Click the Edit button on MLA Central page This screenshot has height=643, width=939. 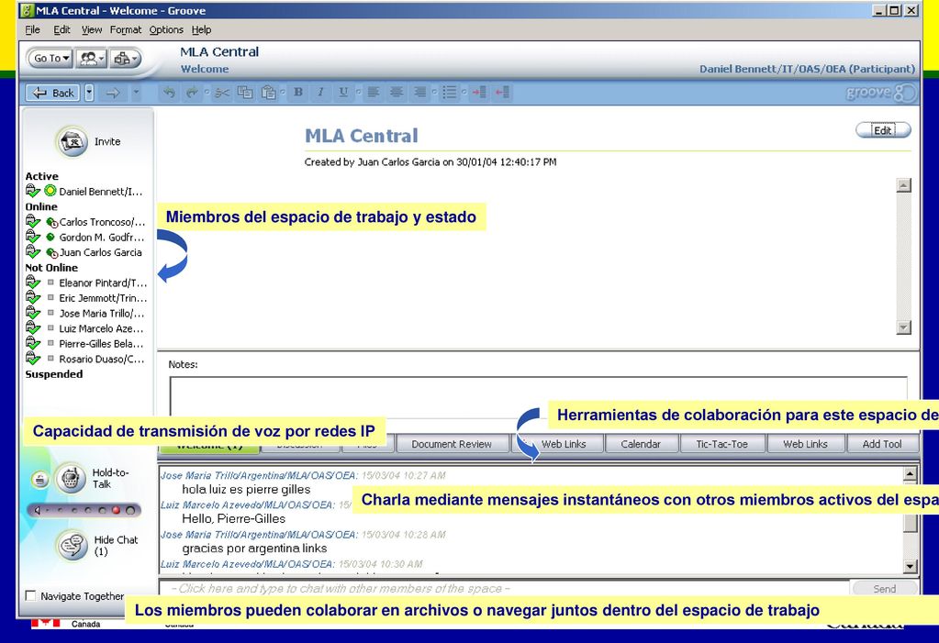tap(883, 130)
